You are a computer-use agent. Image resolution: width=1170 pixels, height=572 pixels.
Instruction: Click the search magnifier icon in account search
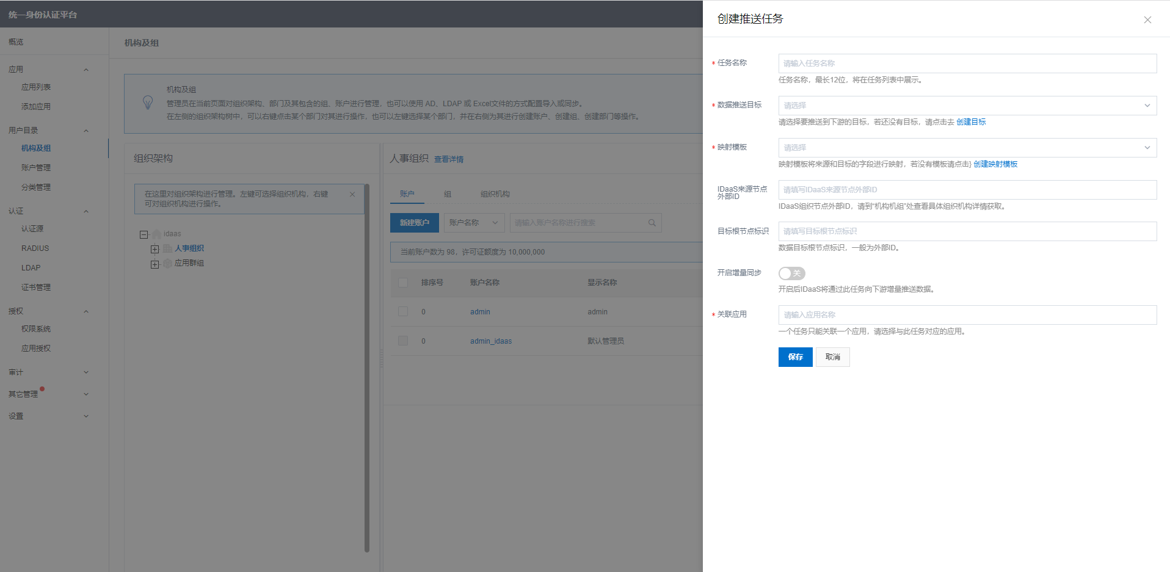[652, 223]
